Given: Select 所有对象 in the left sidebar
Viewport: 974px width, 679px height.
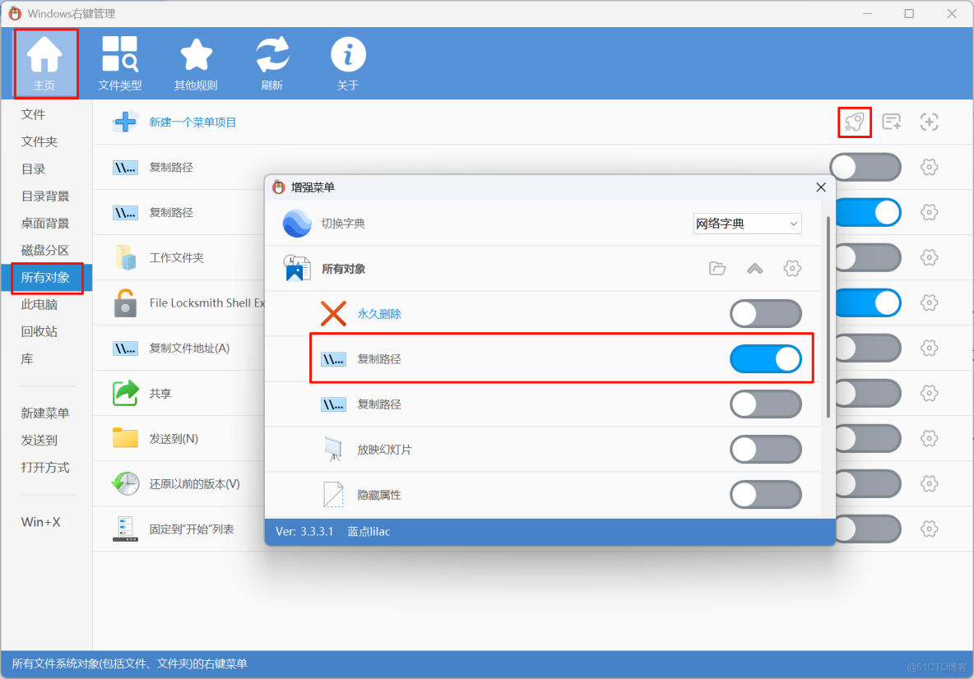Looking at the screenshot, I should pyautogui.click(x=47, y=278).
